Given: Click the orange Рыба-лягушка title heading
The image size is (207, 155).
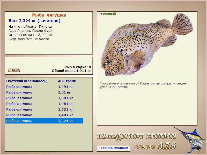Looking at the screenshot, I should pos(49,15).
